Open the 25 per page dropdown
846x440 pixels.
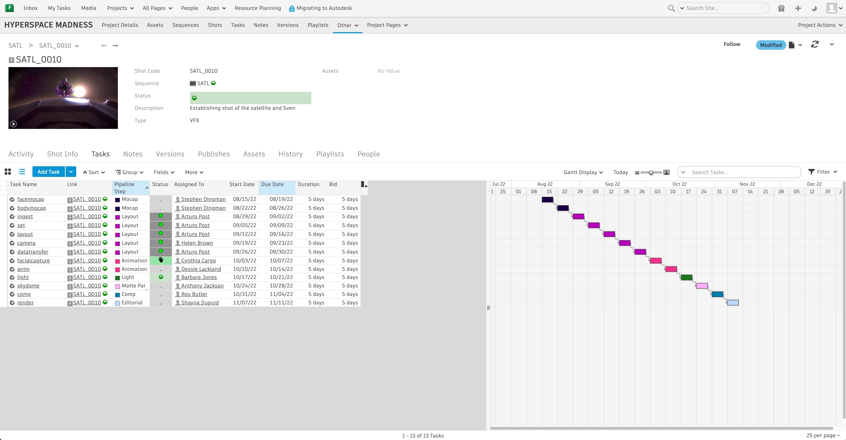[x=823, y=435]
